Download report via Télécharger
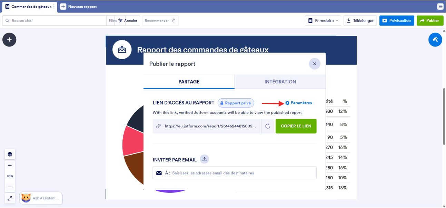446x208 pixels. coord(360,21)
